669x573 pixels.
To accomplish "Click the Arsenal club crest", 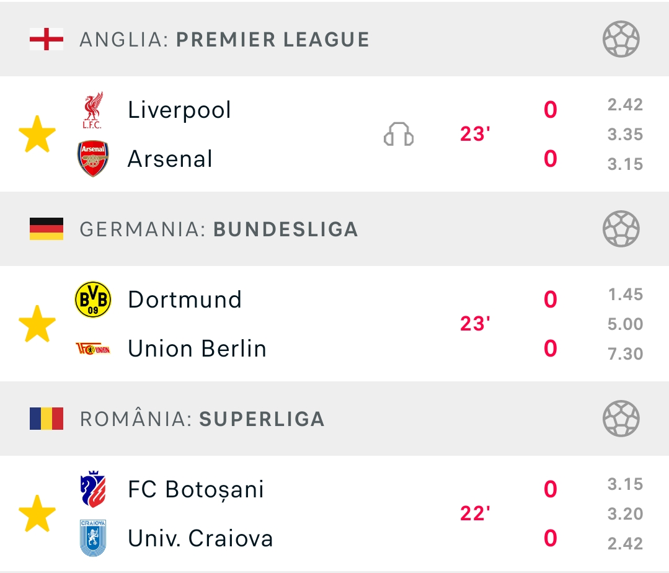I will tap(92, 159).
